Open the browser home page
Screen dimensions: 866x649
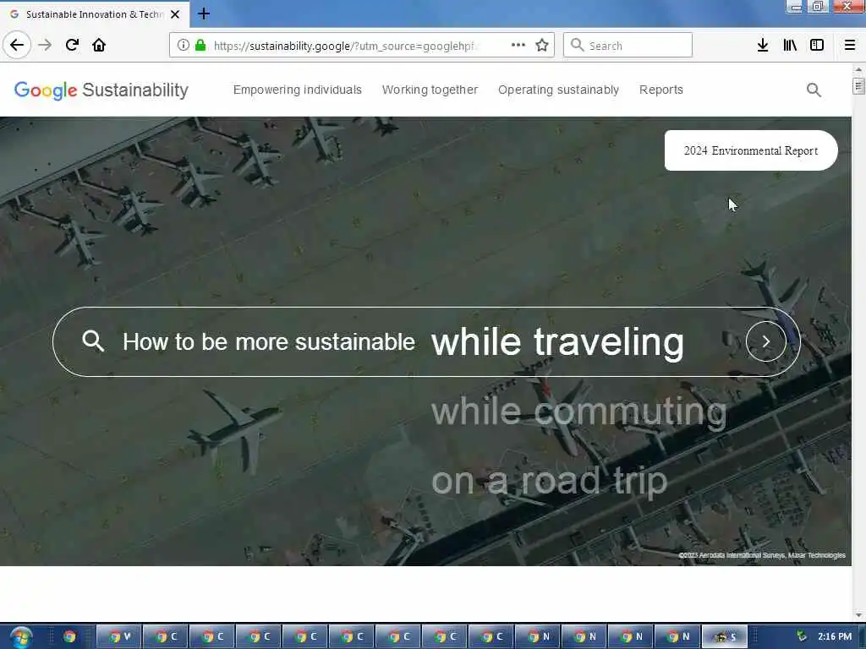(x=99, y=45)
